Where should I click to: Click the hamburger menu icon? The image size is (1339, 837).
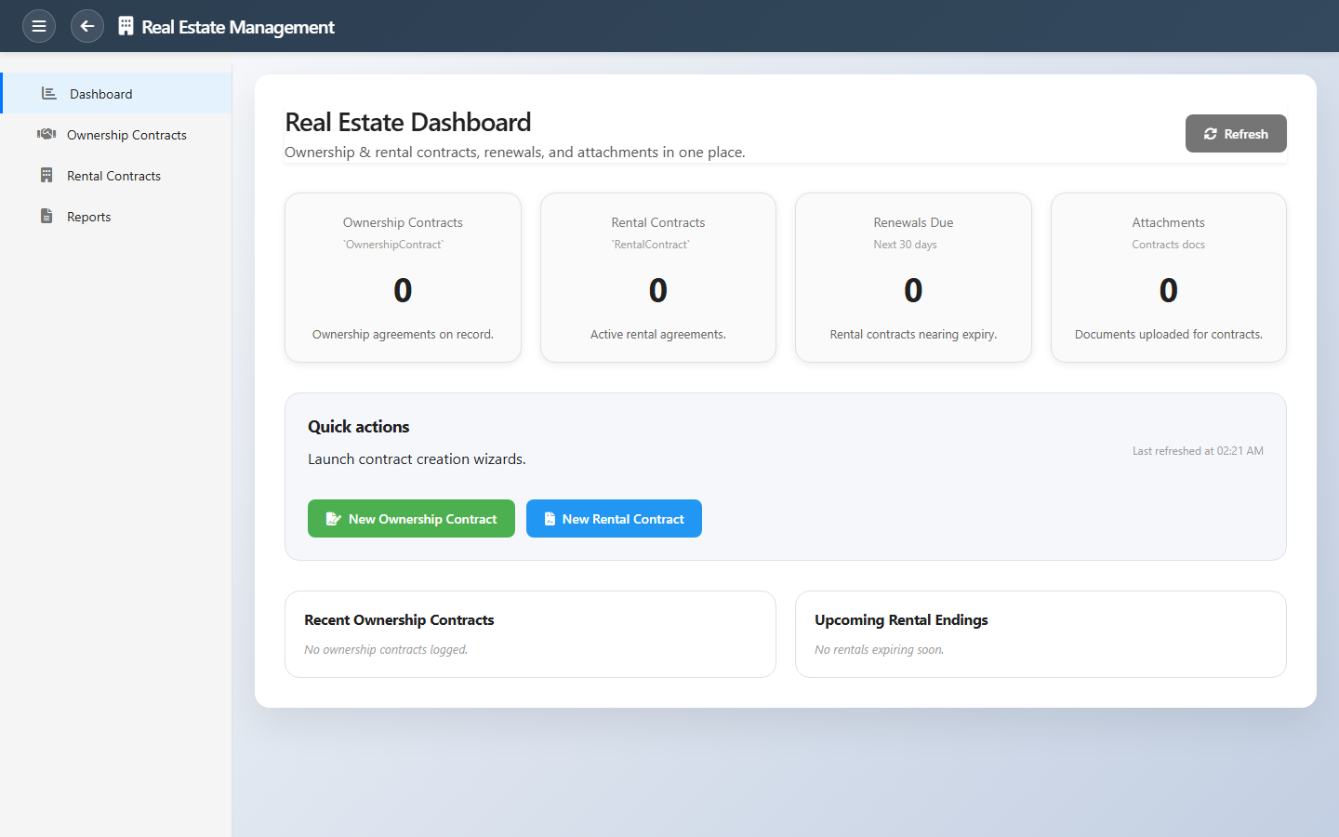[x=39, y=26]
